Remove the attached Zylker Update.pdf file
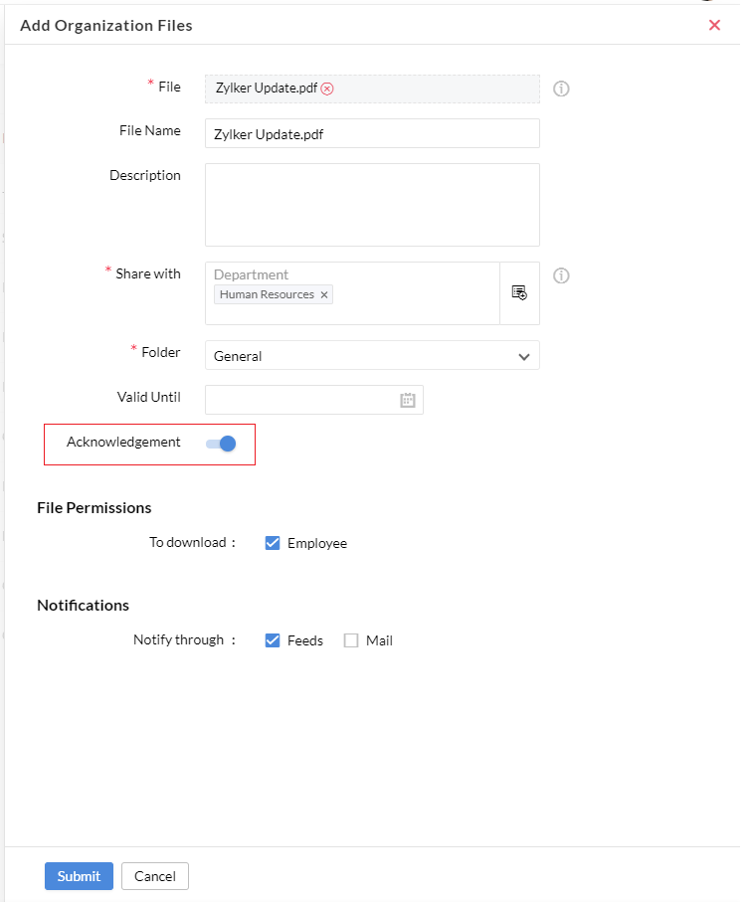752x902 pixels. click(x=327, y=89)
